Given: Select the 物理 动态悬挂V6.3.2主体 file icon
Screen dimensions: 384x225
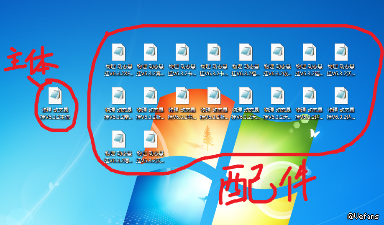Looking at the screenshot, I should click(x=55, y=95).
